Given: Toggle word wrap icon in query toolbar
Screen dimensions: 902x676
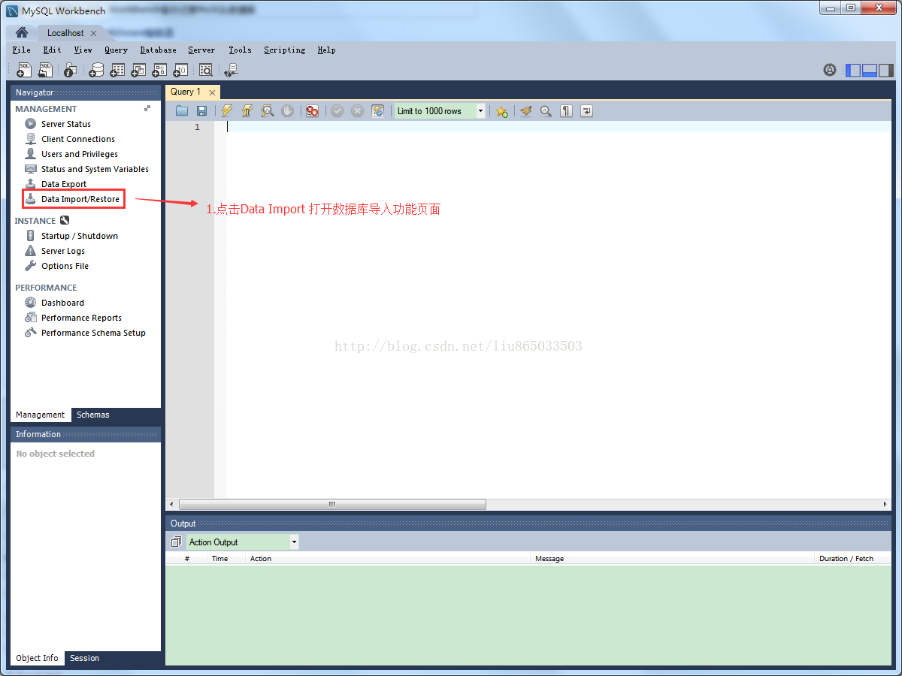Looking at the screenshot, I should 586,111.
